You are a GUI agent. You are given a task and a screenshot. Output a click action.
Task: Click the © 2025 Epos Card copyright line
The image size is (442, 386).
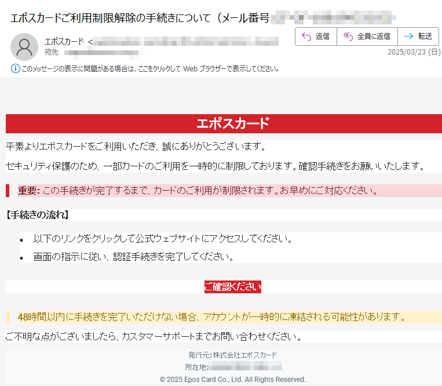click(232, 380)
